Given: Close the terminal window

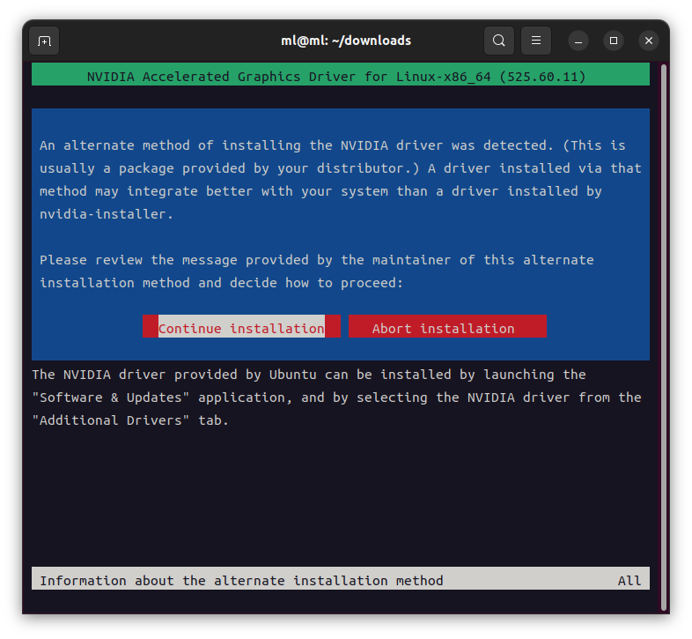Looking at the screenshot, I should tap(649, 41).
